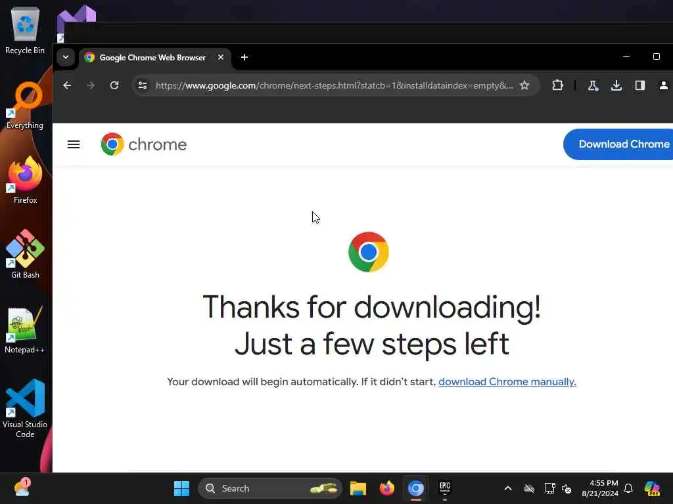Click the taskbar Search box
The height and width of the screenshot is (504, 673).
(x=270, y=488)
